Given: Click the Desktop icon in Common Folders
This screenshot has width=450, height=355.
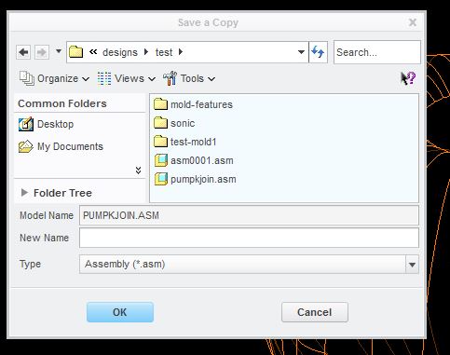Looking at the screenshot, I should coord(26,124).
